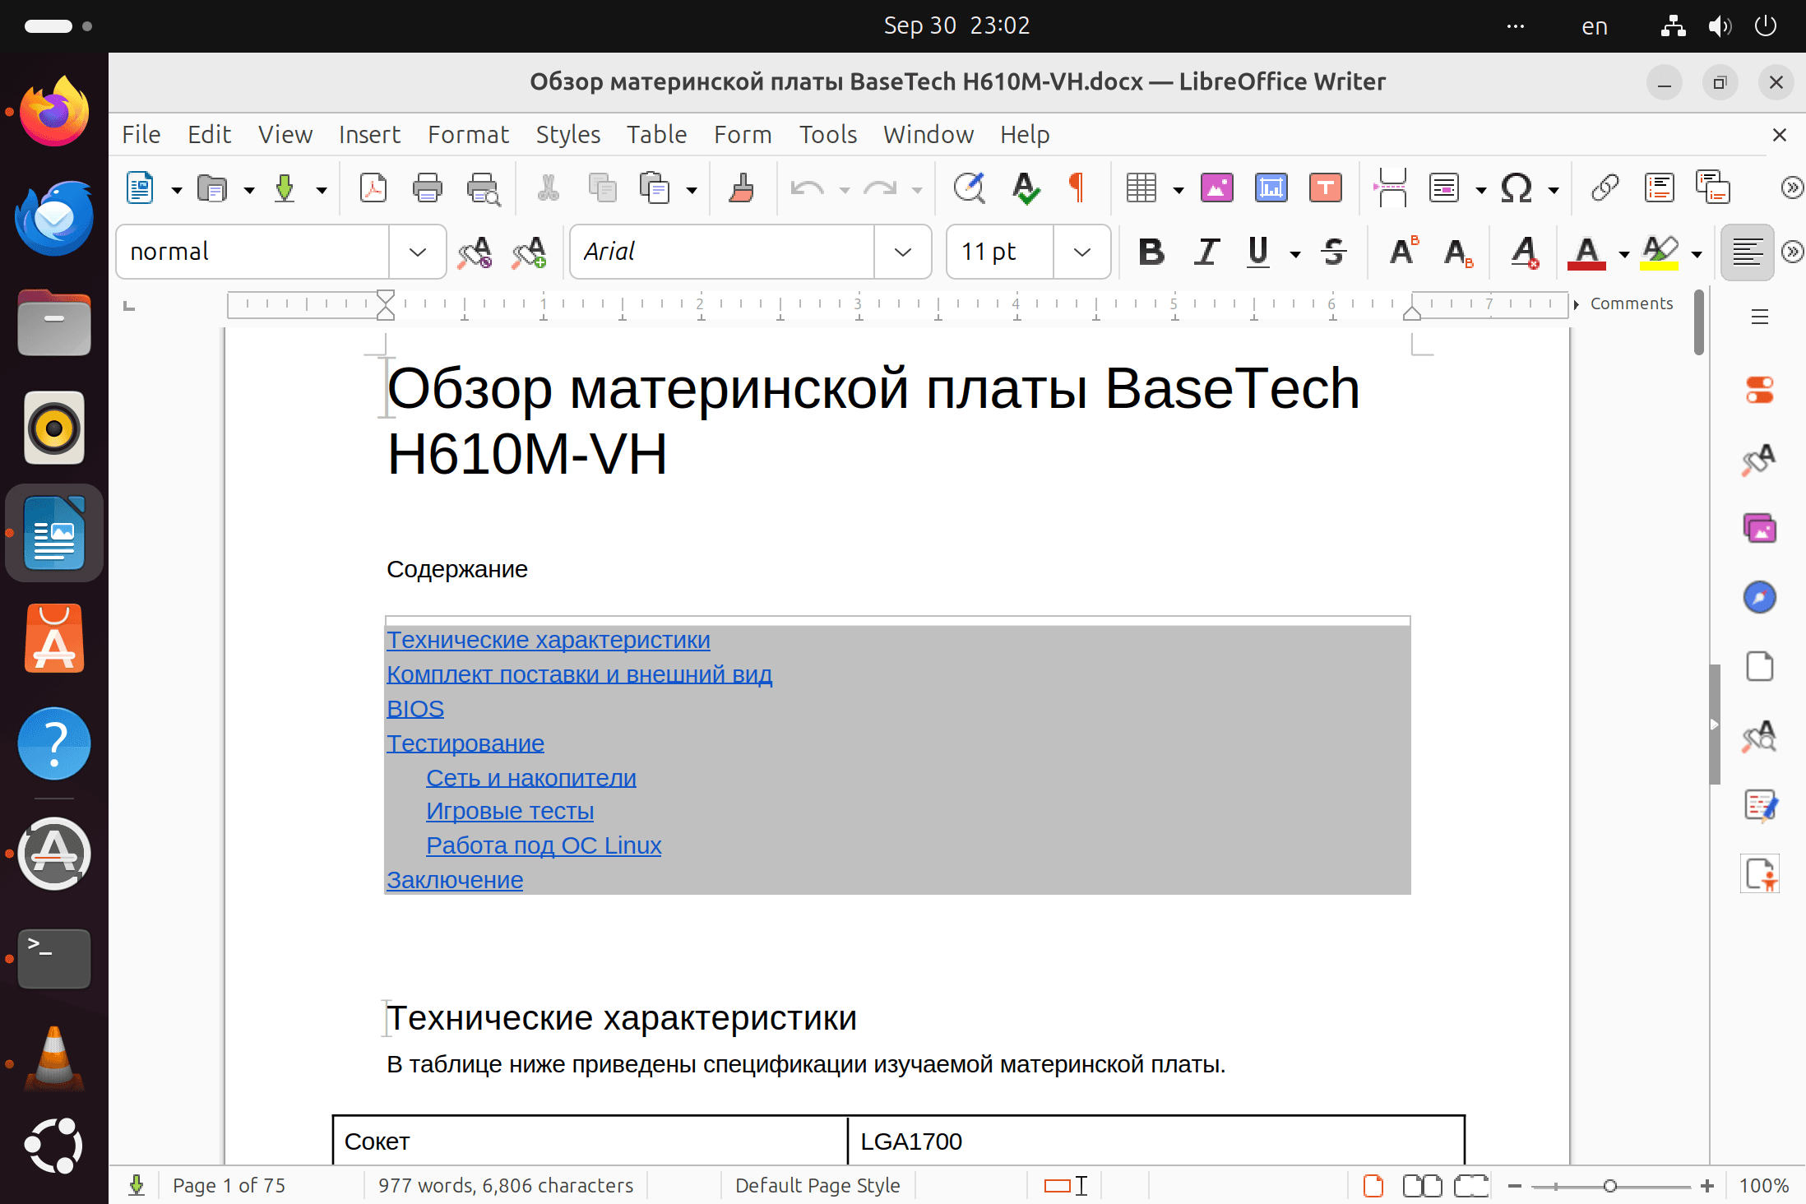The width and height of the screenshot is (1806, 1204).
Task: Toggle bold formatting
Action: pyautogui.click(x=1151, y=252)
